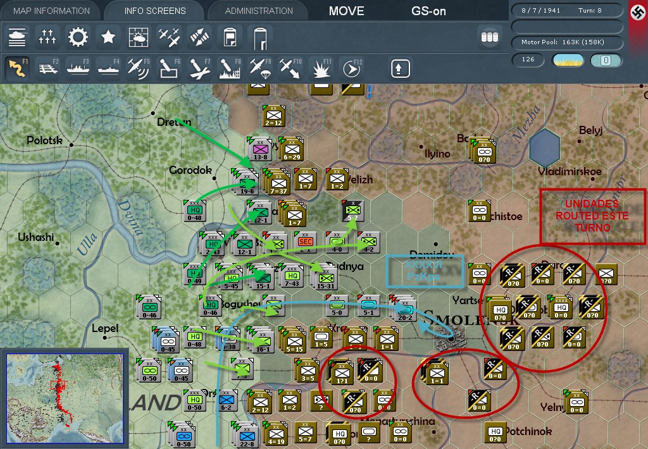Open the INFO SCREENS tab
This screenshot has width=648, height=449.
(155, 11)
